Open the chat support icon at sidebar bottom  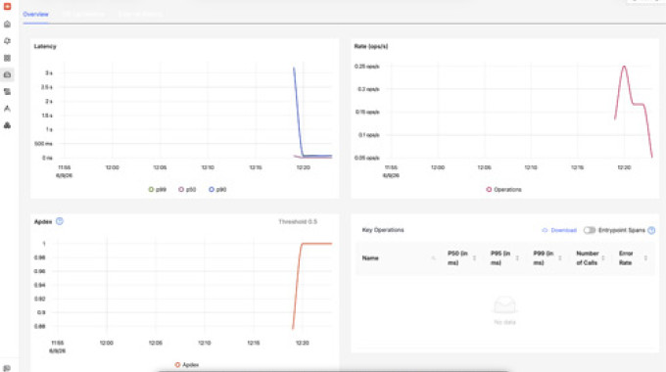(7, 368)
